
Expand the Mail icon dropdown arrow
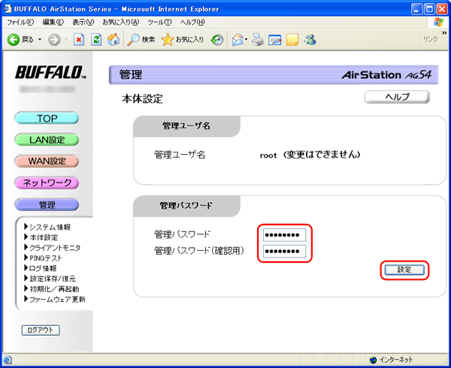[x=247, y=39]
